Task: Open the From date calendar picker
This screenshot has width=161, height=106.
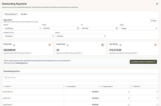Action: [x=78, y=28]
